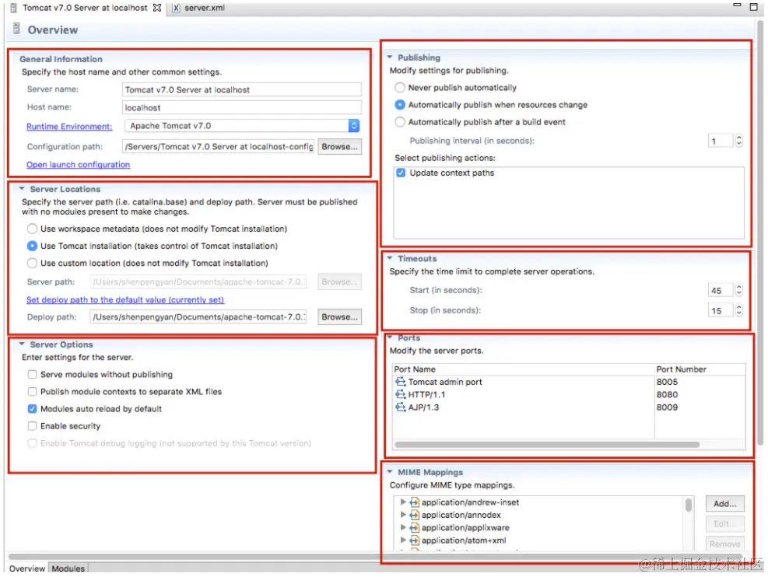Click the Server name input field
The image size is (768, 577).
241,89
